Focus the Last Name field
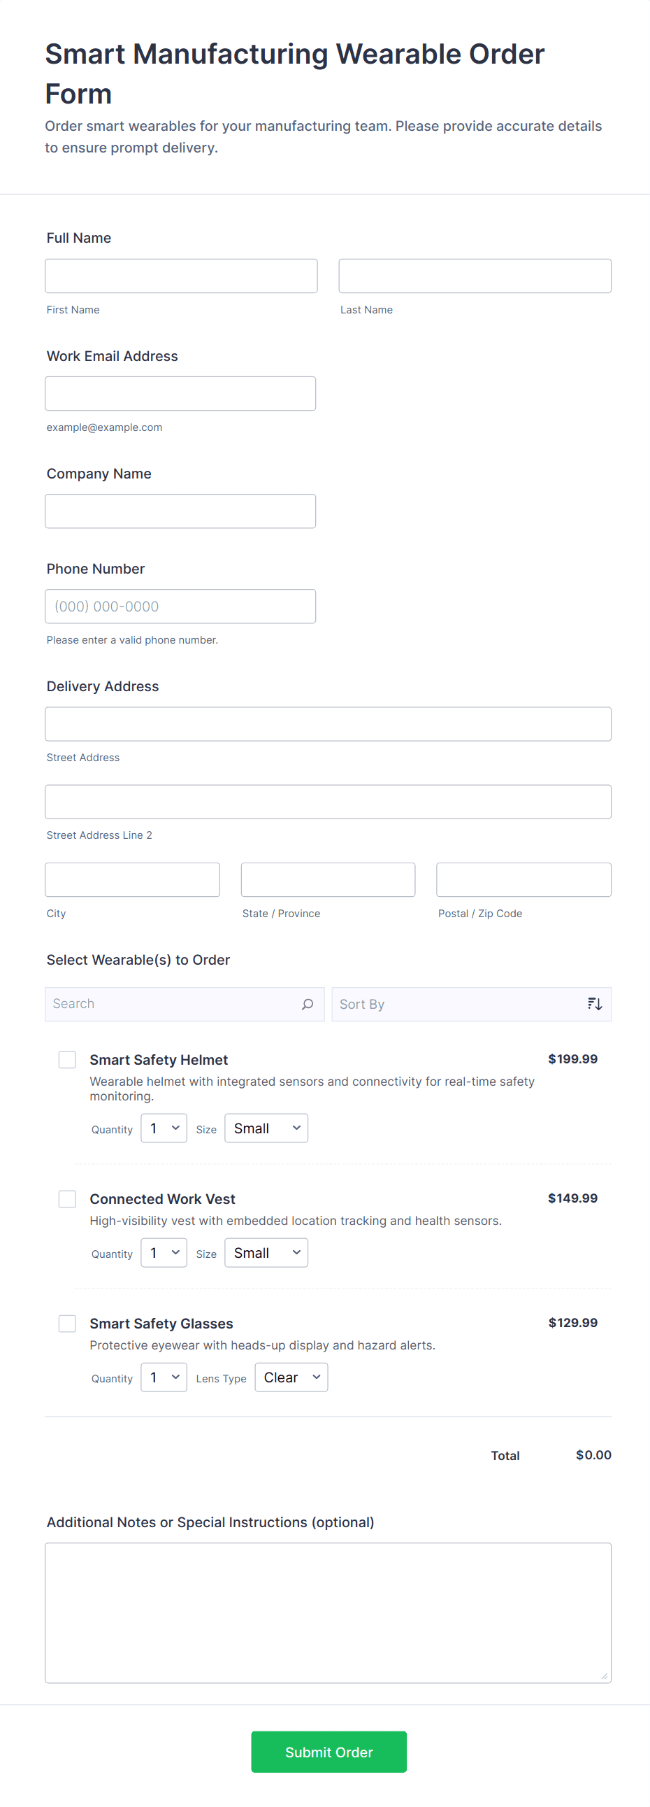Screen dimensions: 650x1807 (x=475, y=276)
